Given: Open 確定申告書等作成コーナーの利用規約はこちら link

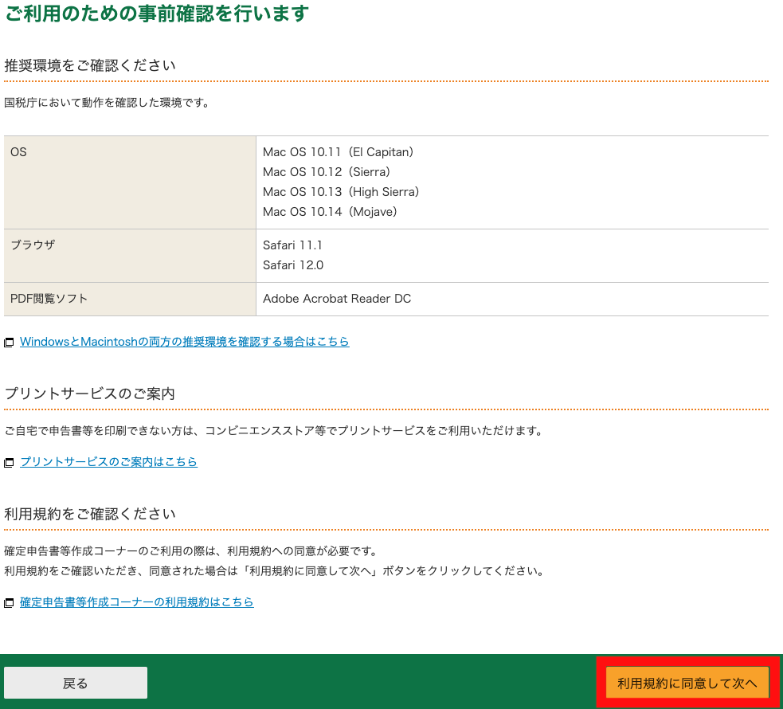Looking at the screenshot, I should point(137,602).
